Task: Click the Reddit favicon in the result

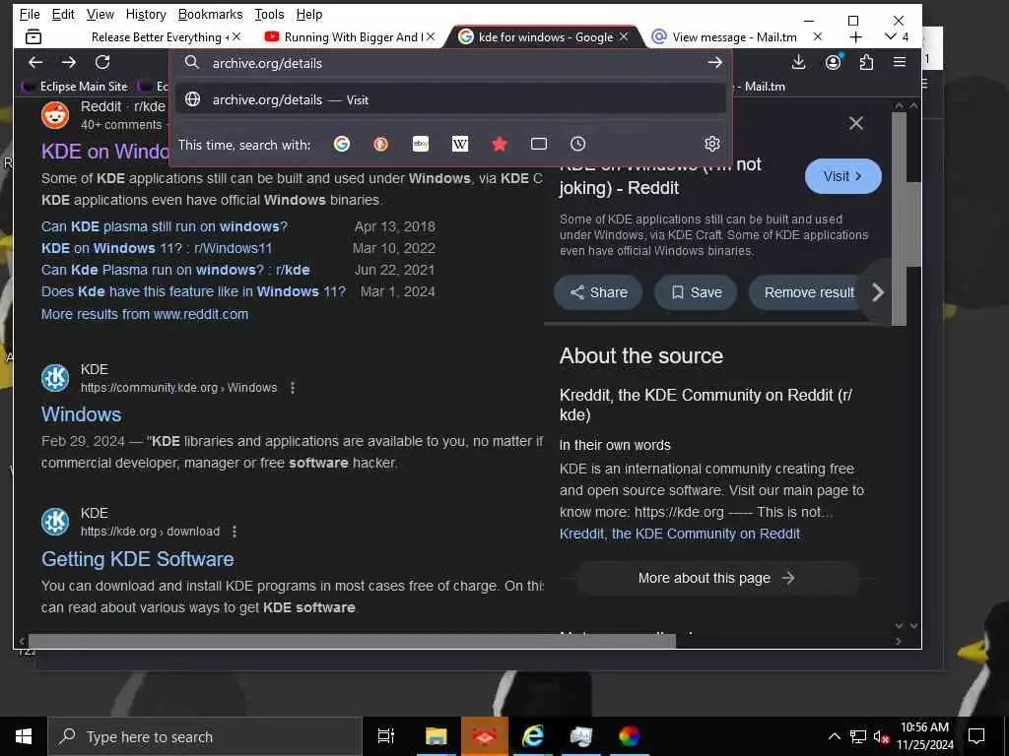Action: coord(55,115)
